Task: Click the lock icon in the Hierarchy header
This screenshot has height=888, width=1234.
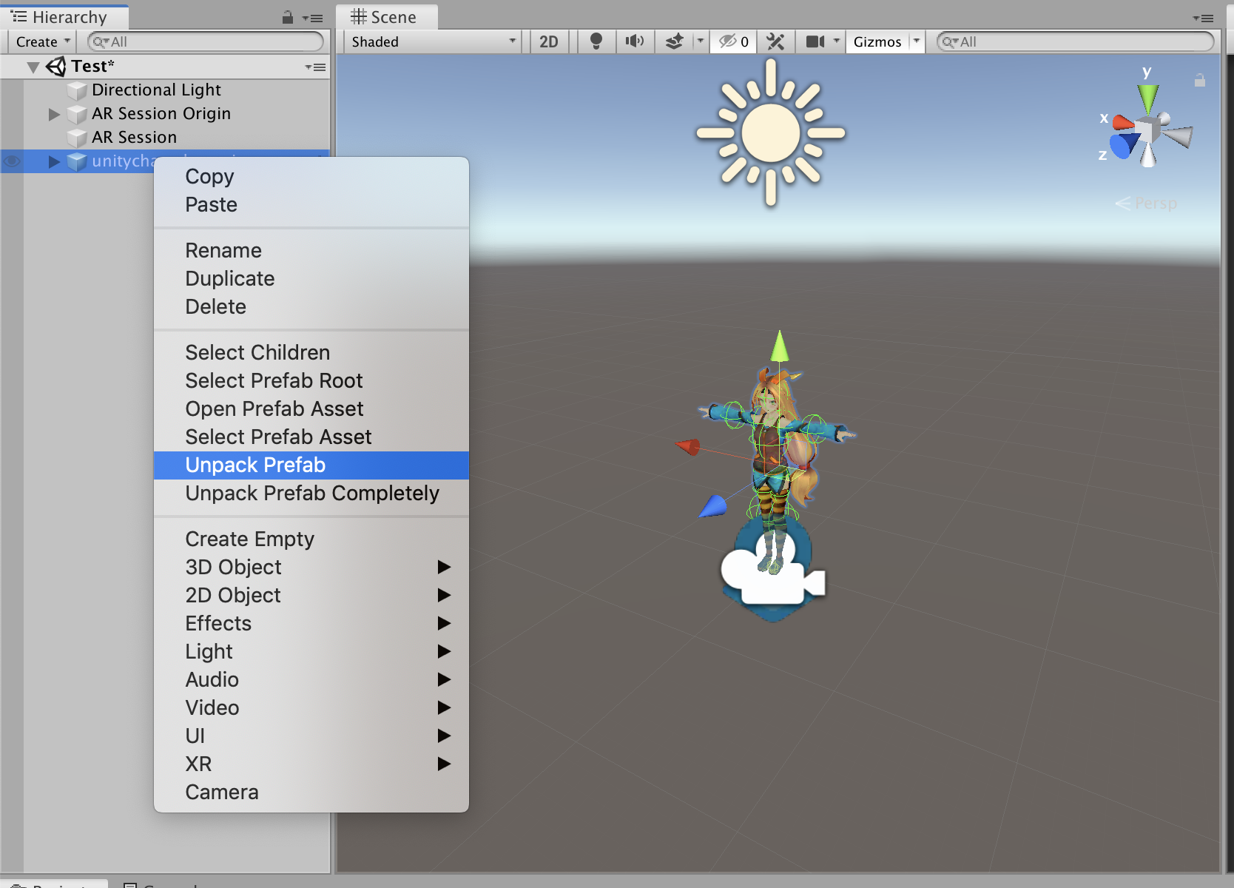Action: [x=286, y=18]
